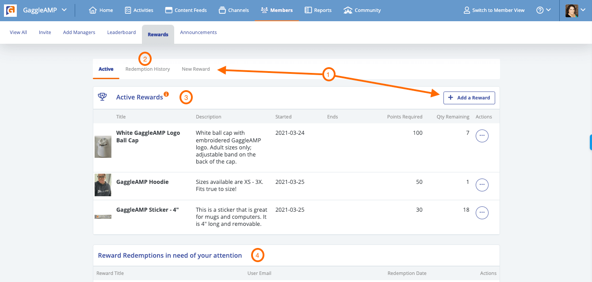Click the Home house icon
The height and width of the screenshot is (282, 592).
pyautogui.click(x=93, y=10)
